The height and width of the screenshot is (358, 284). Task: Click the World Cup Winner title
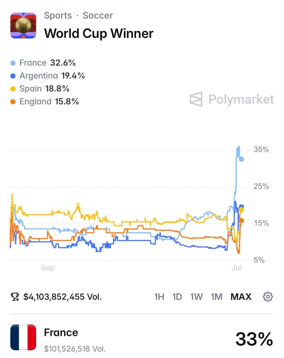(x=99, y=33)
